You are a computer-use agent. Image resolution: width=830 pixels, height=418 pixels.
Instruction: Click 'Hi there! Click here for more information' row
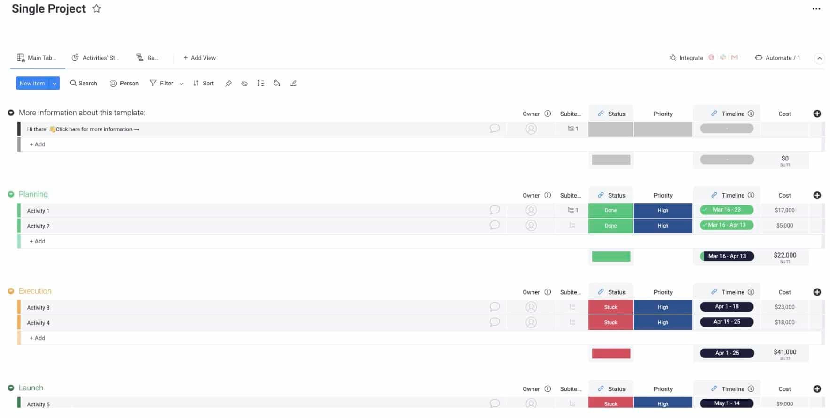83,129
